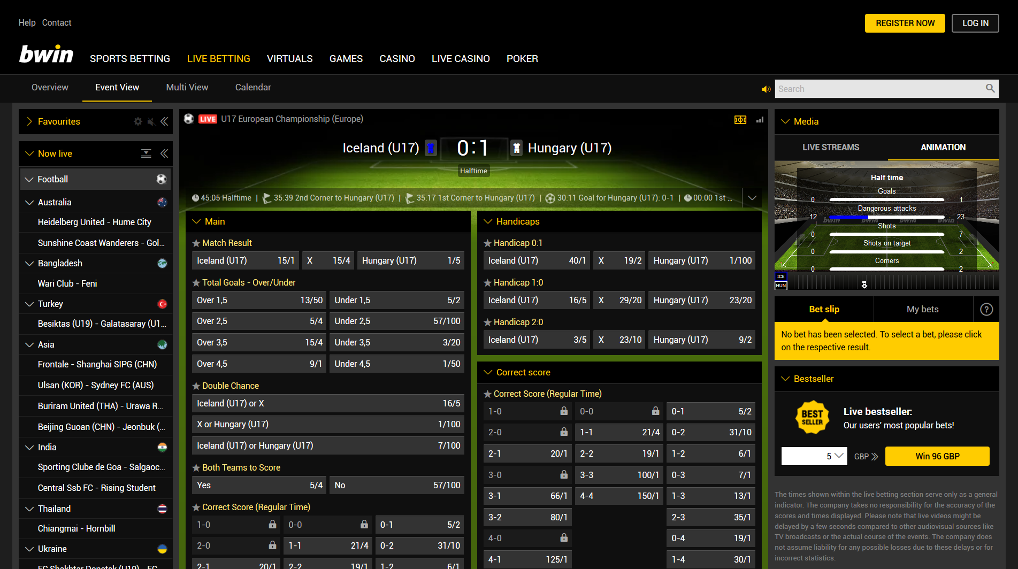Screen dimensions: 1018x569
Task: Click the LOG IN button
Action: coord(975,23)
